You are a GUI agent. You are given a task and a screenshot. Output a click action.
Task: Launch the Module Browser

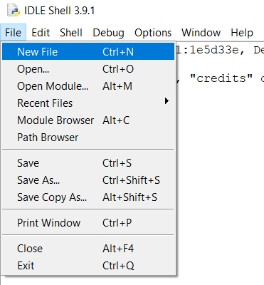[x=88, y=120]
